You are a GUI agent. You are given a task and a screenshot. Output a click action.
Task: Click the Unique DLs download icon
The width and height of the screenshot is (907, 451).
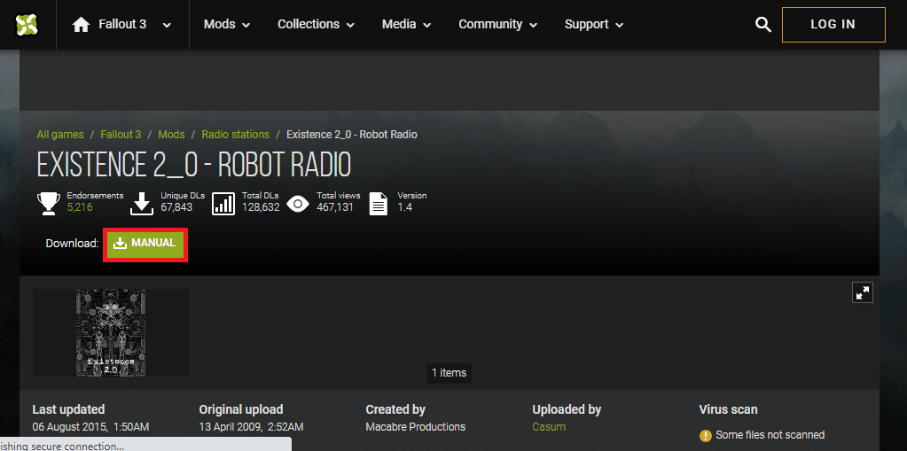(x=142, y=204)
